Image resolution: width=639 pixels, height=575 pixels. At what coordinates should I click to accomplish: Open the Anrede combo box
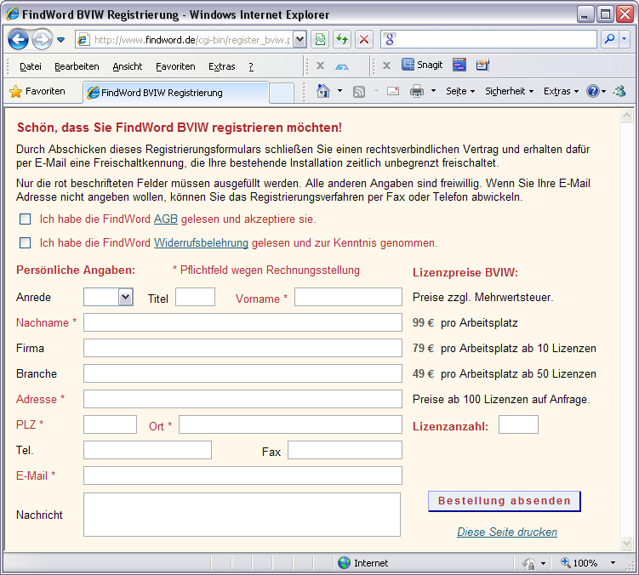tap(108, 297)
